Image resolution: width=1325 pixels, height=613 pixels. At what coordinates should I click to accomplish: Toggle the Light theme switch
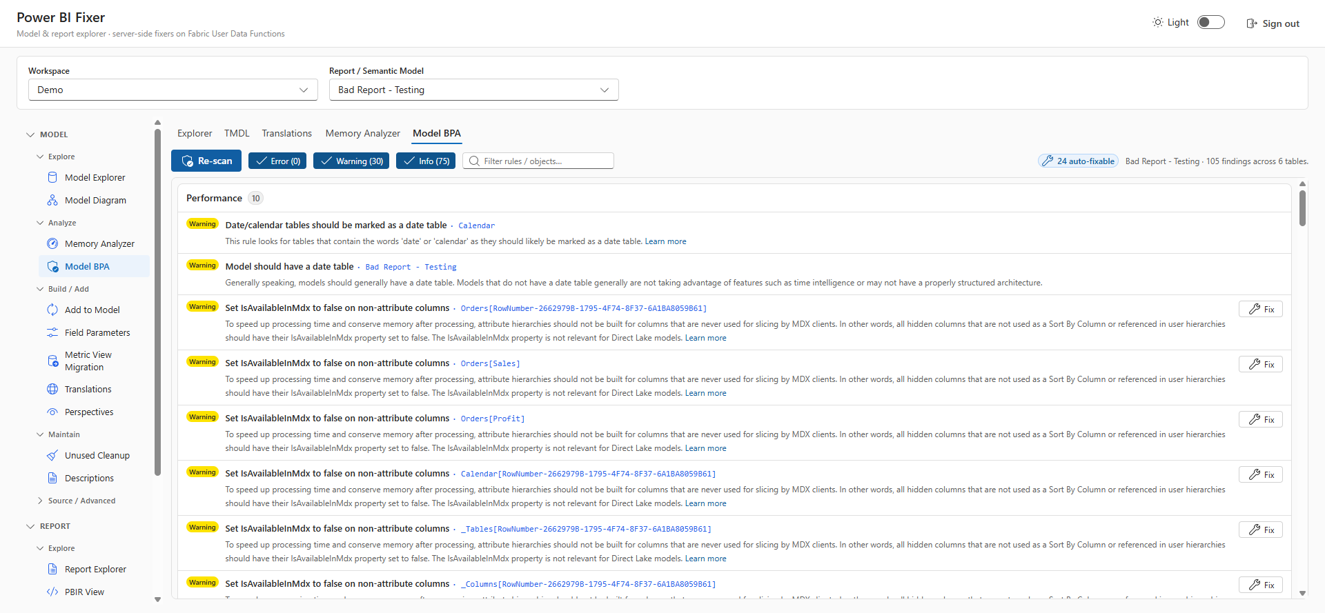coord(1210,23)
